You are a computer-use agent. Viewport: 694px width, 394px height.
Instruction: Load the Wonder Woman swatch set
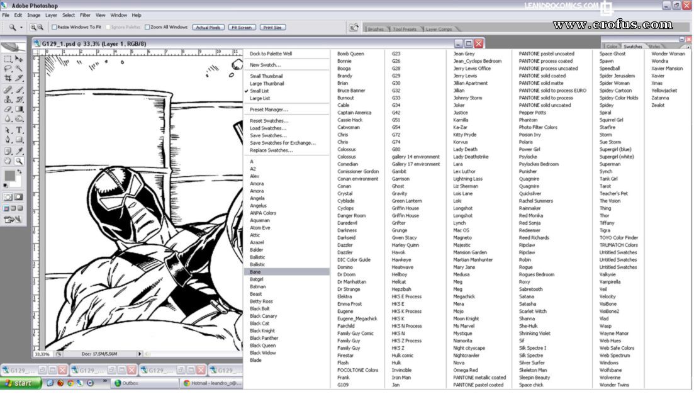tap(668, 53)
